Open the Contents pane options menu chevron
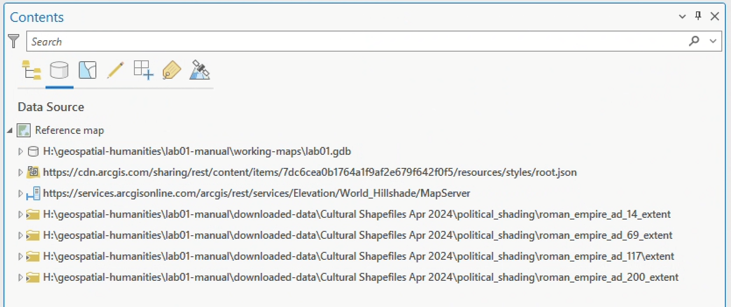731x307 pixels. [x=682, y=17]
